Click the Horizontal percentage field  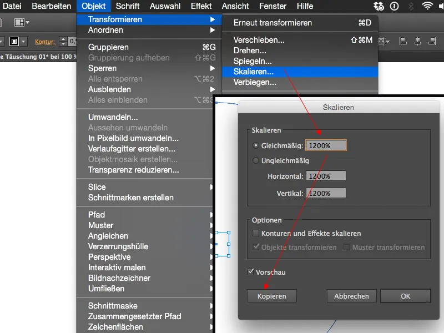point(326,176)
